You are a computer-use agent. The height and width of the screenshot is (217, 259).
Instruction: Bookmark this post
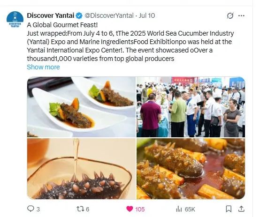(x=229, y=209)
